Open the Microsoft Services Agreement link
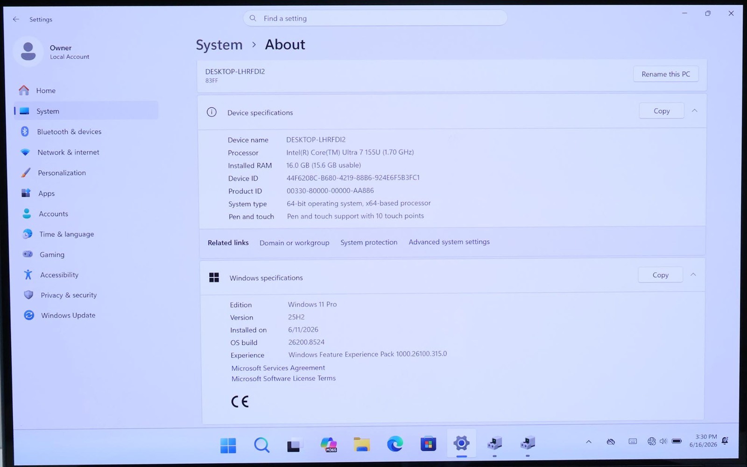Image resolution: width=747 pixels, height=467 pixels. (278, 368)
